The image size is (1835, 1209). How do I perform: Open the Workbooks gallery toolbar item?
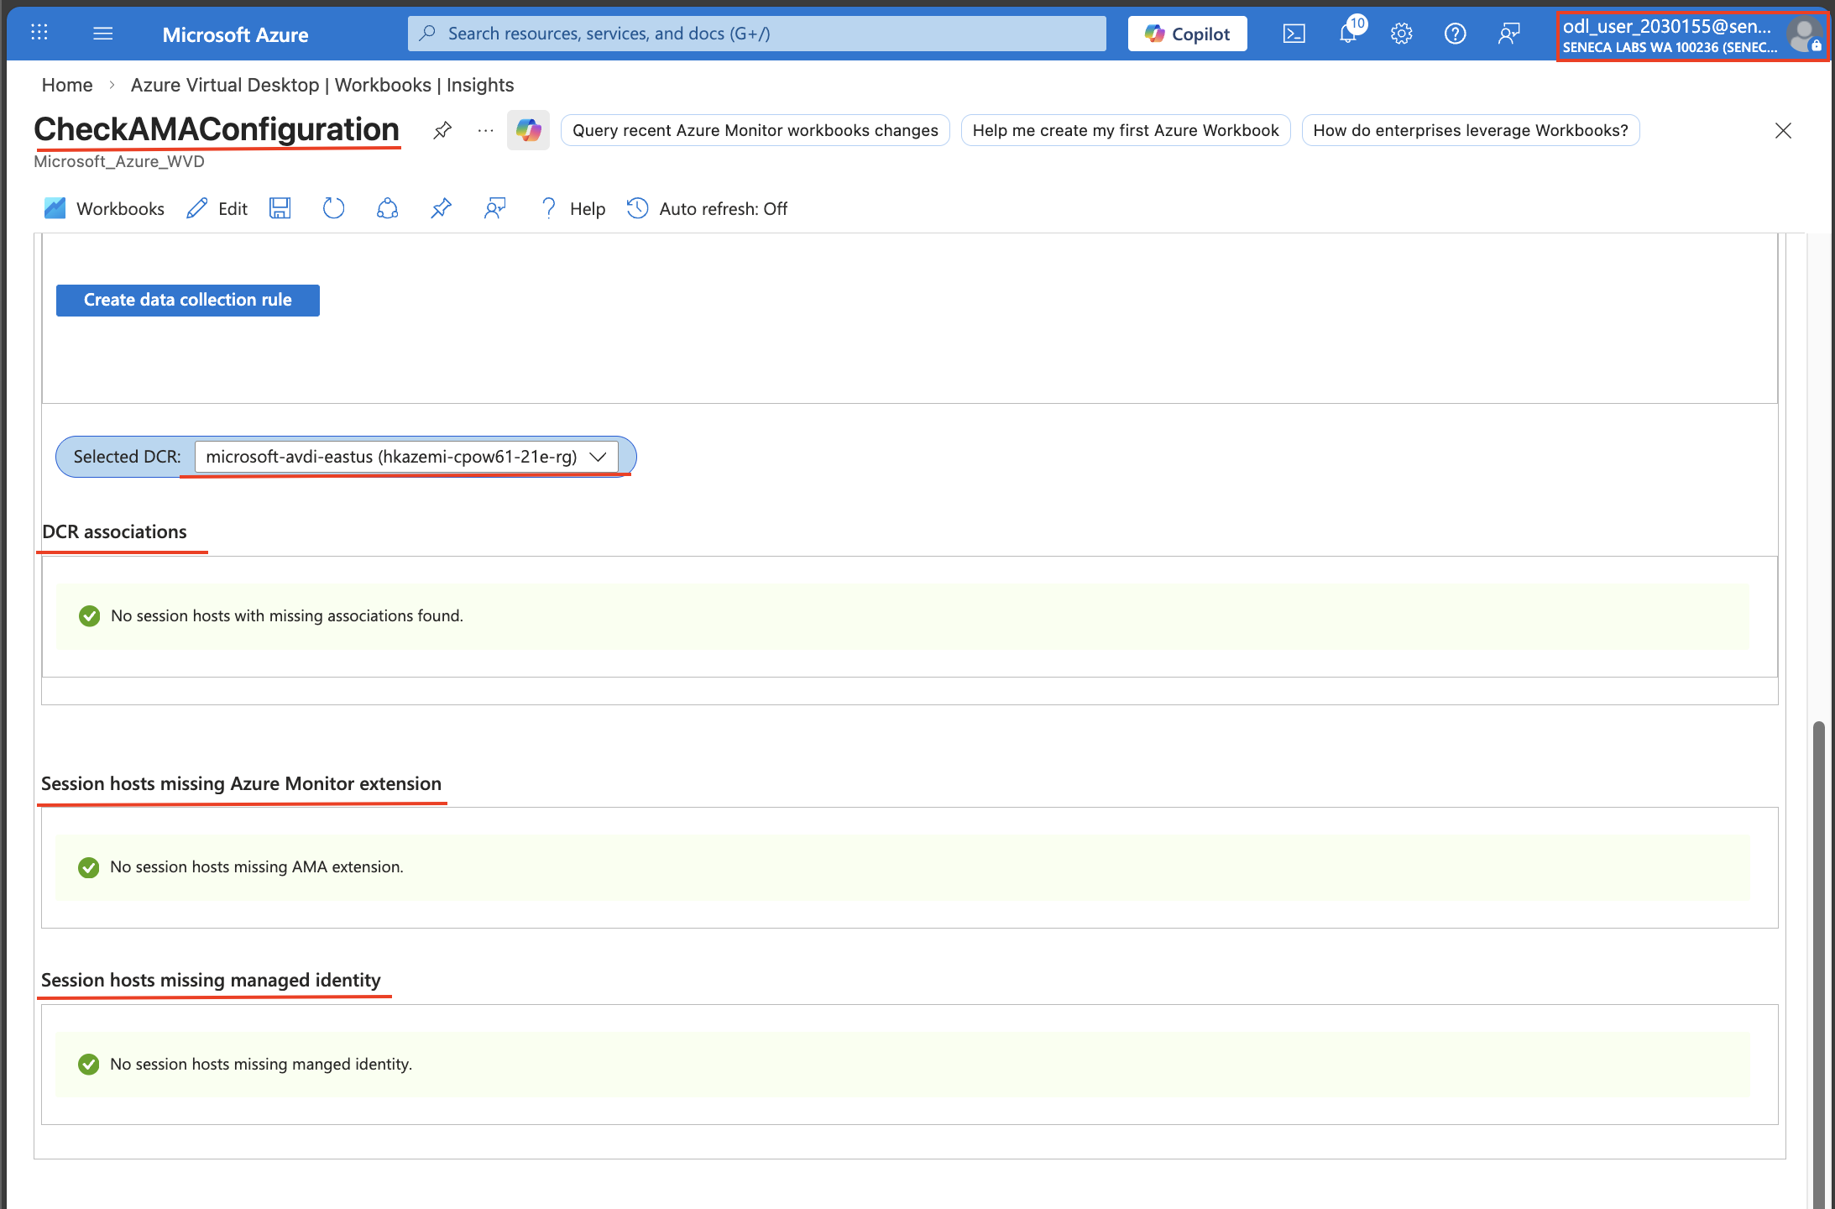(104, 208)
